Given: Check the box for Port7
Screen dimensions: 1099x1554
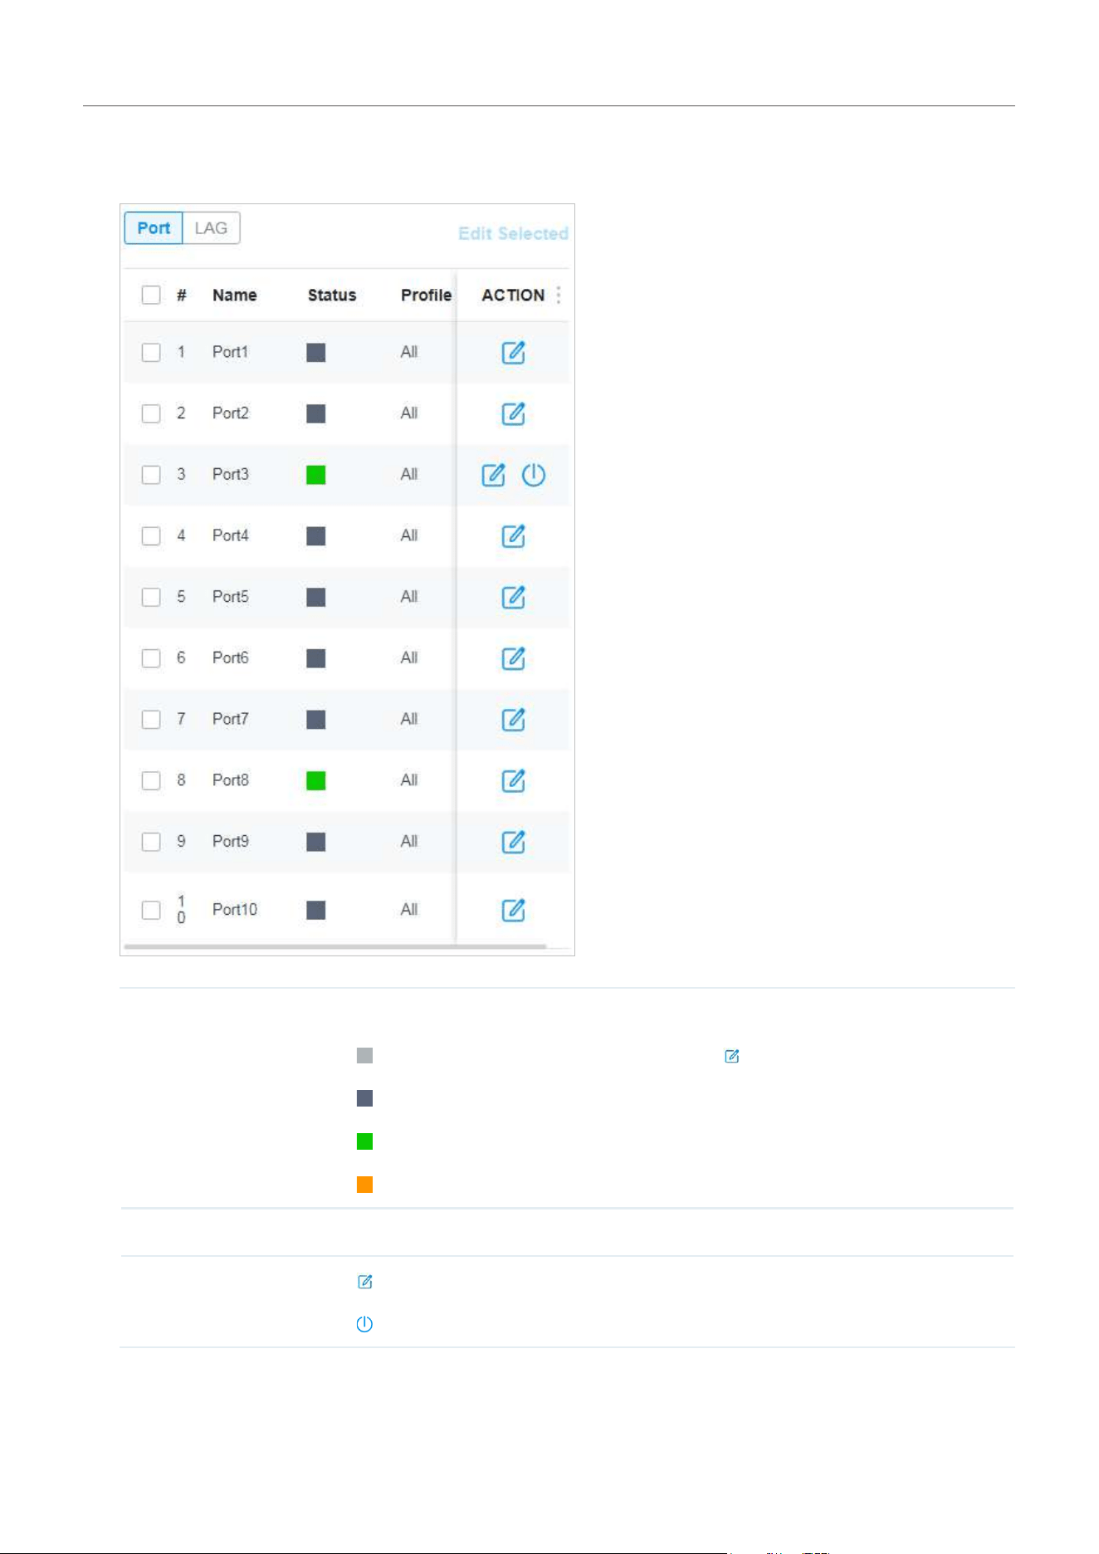Looking at the screenshot, I should (x=151, y=719).
